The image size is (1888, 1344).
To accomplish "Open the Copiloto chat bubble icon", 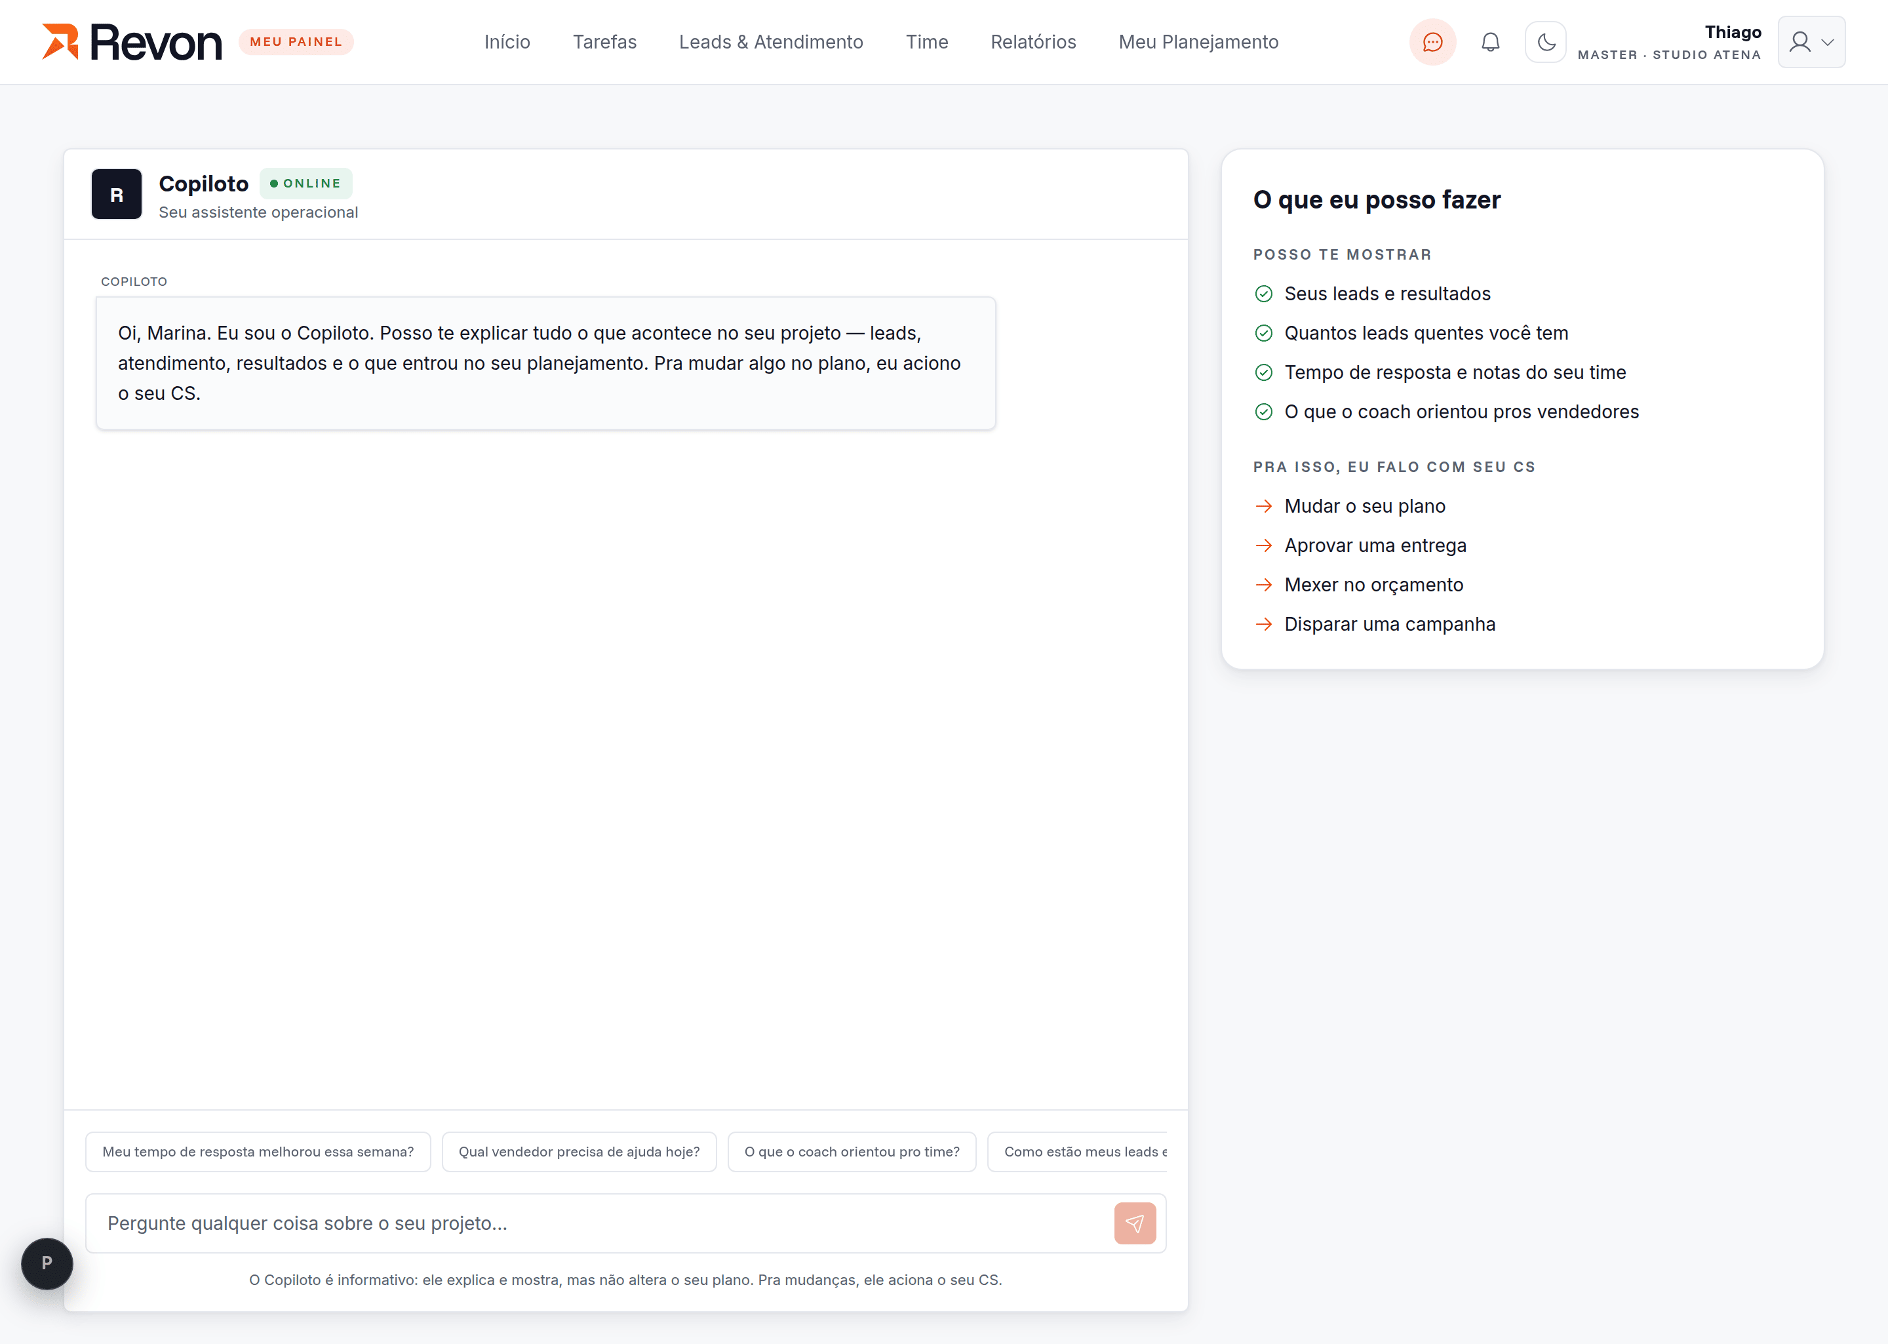I will click(1432, 41).
